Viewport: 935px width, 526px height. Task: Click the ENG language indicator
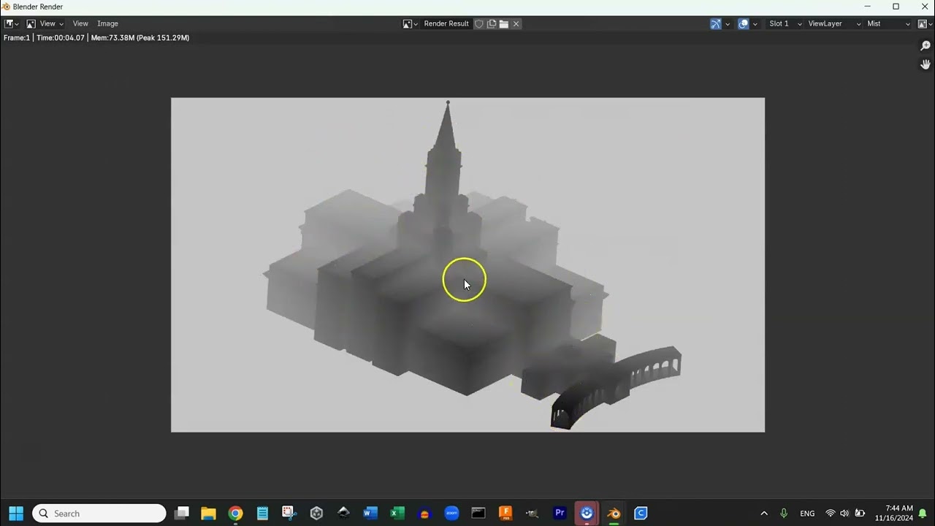pos(807,513)
